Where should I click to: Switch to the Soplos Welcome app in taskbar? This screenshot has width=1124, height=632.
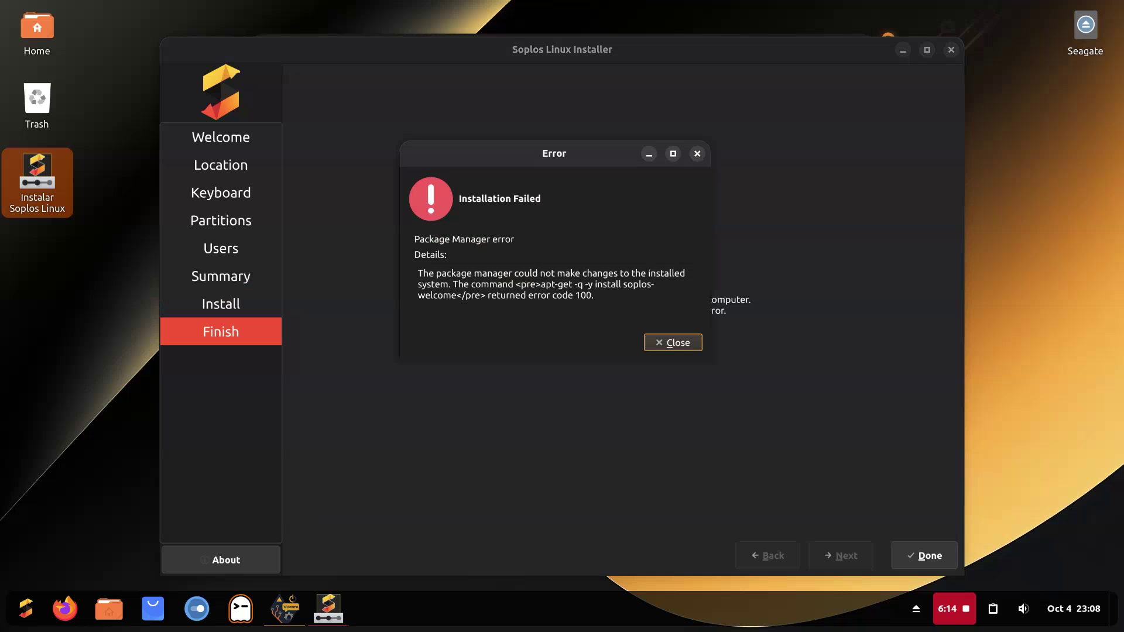[x=285, y=609]
